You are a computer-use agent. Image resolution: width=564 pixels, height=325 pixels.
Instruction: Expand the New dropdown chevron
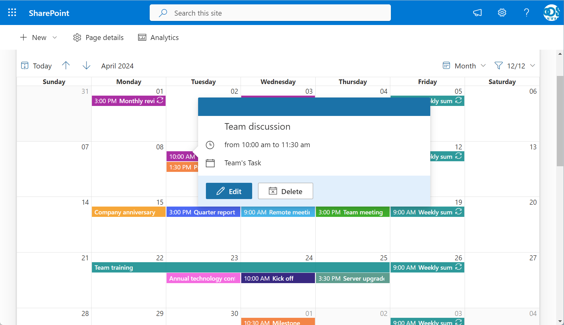click(x=55, y=37)
